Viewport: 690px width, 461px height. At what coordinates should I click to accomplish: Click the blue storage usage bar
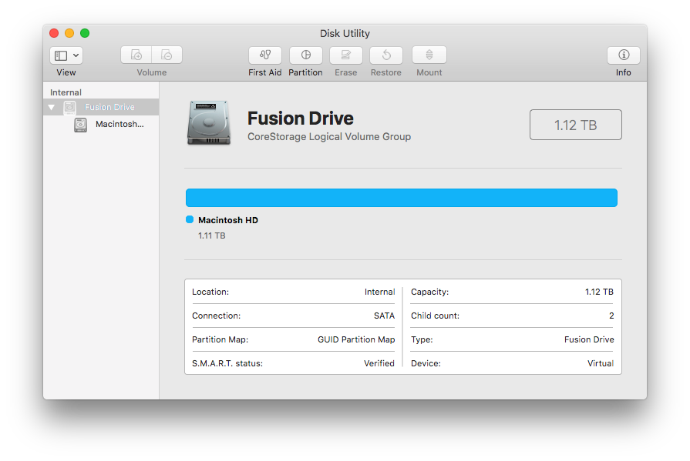tap(401, 198)
